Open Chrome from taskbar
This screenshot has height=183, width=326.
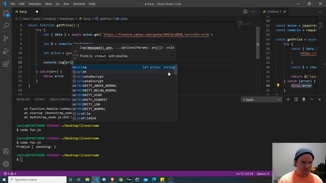(x=121, y=179)
